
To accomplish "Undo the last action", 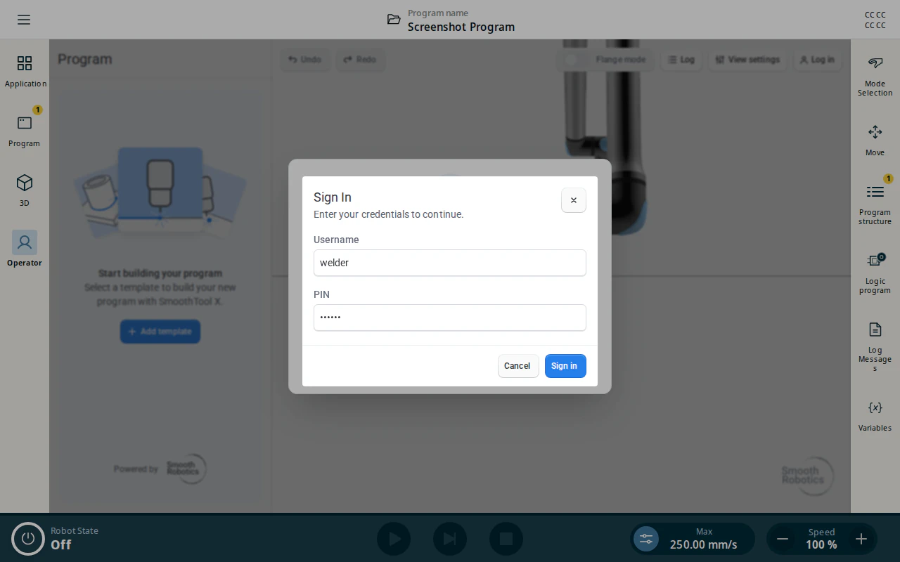I will (304, 60).
